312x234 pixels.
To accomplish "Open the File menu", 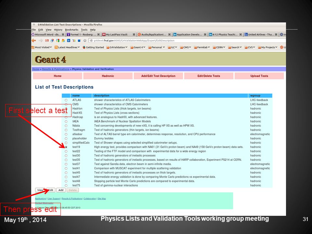I will [33, 30].
